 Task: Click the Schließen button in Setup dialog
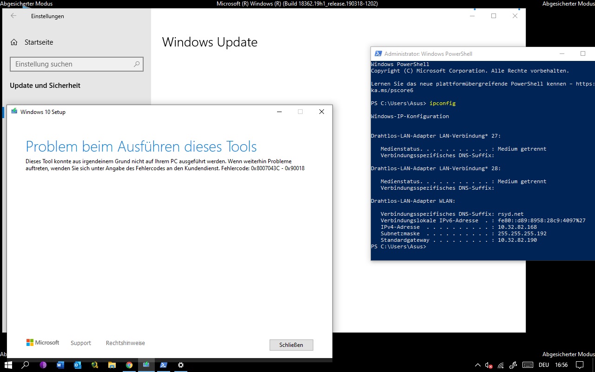tap(291, 345)
